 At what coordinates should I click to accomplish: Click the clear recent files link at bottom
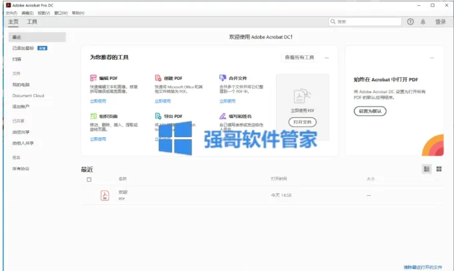tap(423, 267)
